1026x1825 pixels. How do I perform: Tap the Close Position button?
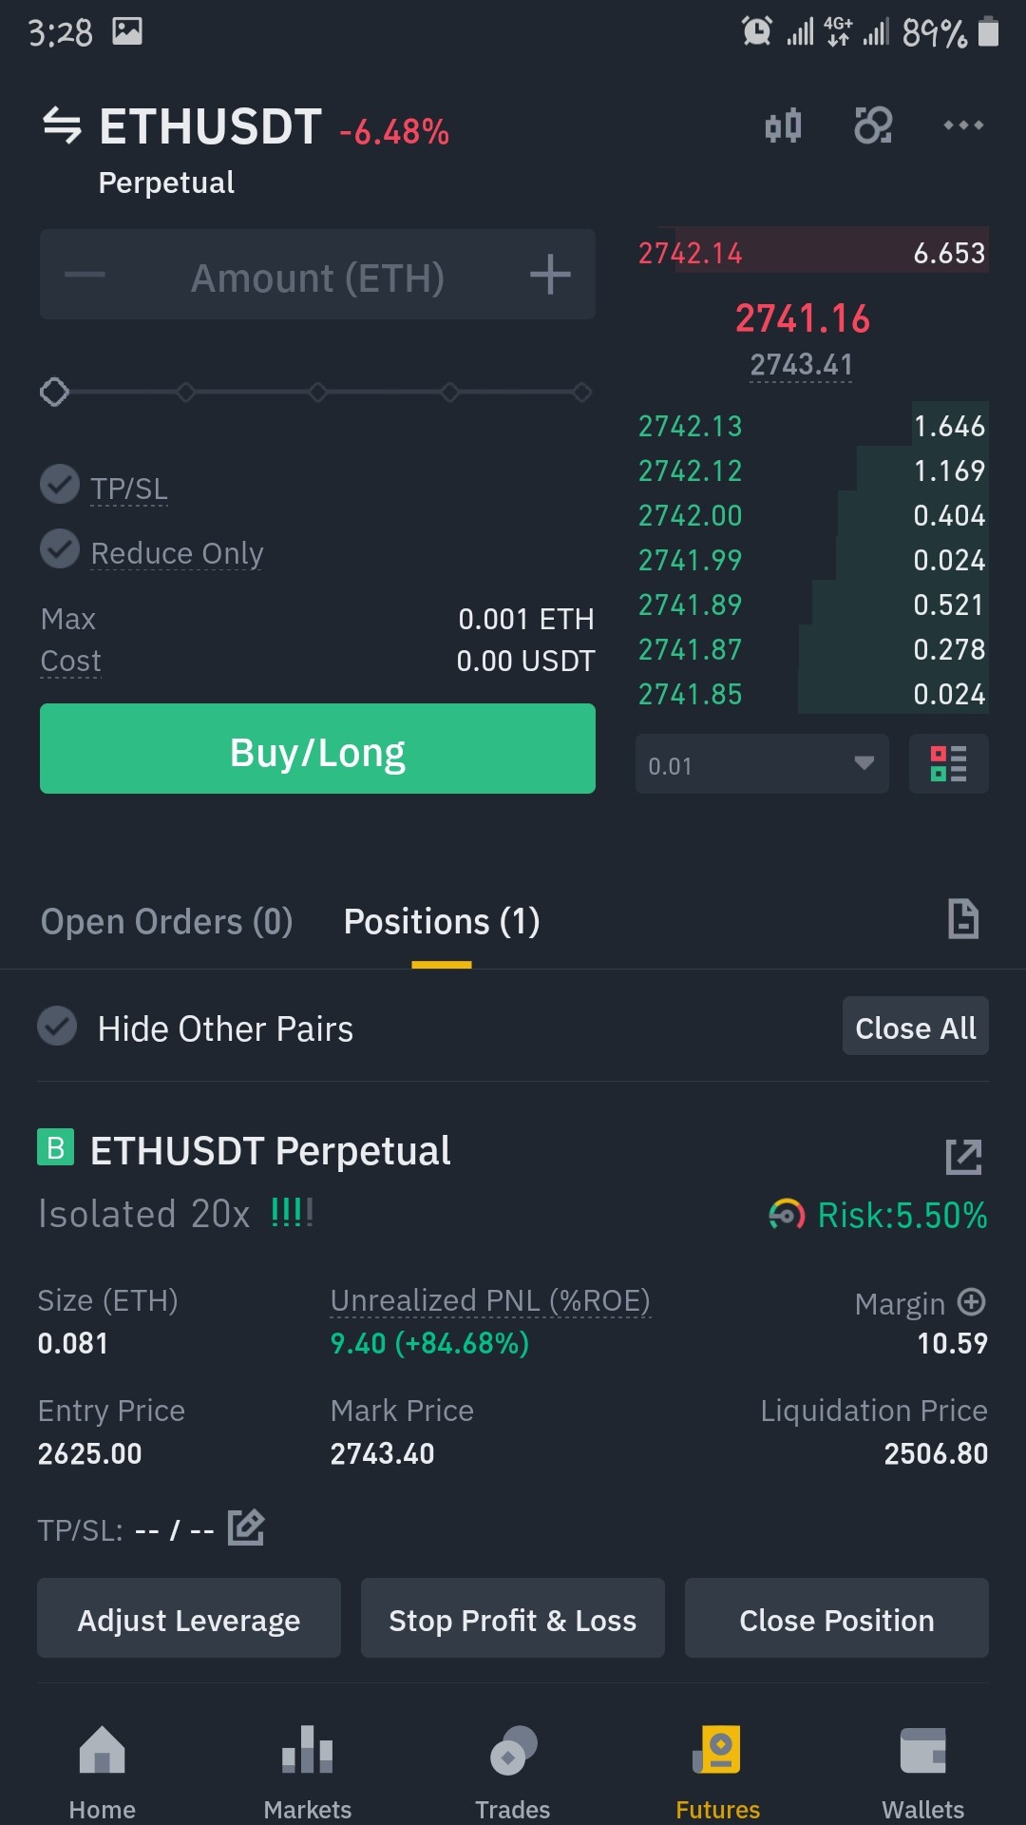837,1618
